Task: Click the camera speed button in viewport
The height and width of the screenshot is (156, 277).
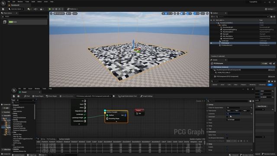Action: click(203, 13)
